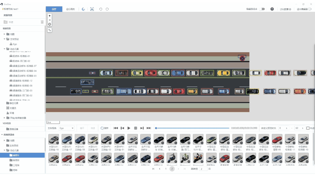The height and width of the screenshot is (177, 315).
Task: Expand the 地图 folder in 用例资源库
Action: [4, 140]
